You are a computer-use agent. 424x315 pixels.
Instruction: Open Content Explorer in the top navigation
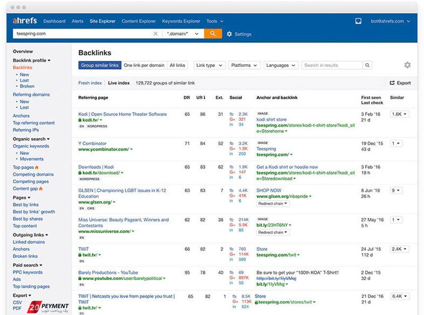pos(139,21)
